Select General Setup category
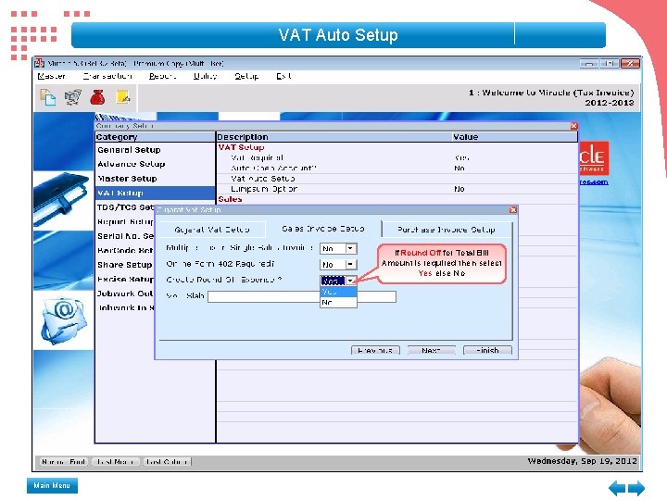 pyautogui.click(x=156, y=150)
